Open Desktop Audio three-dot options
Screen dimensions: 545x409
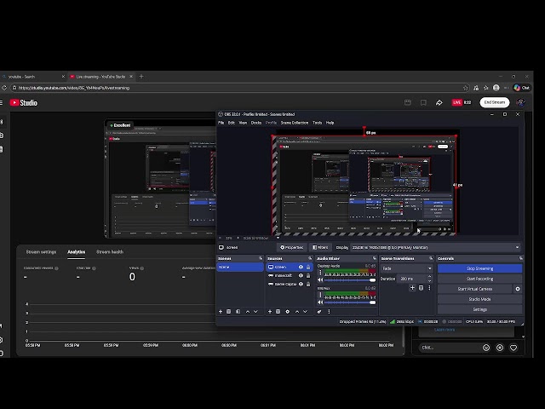click(x=320, y=273)
